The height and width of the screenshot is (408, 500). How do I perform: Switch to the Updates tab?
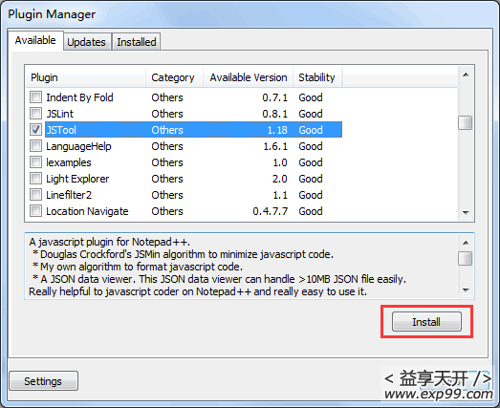click(x=86, y=42)
